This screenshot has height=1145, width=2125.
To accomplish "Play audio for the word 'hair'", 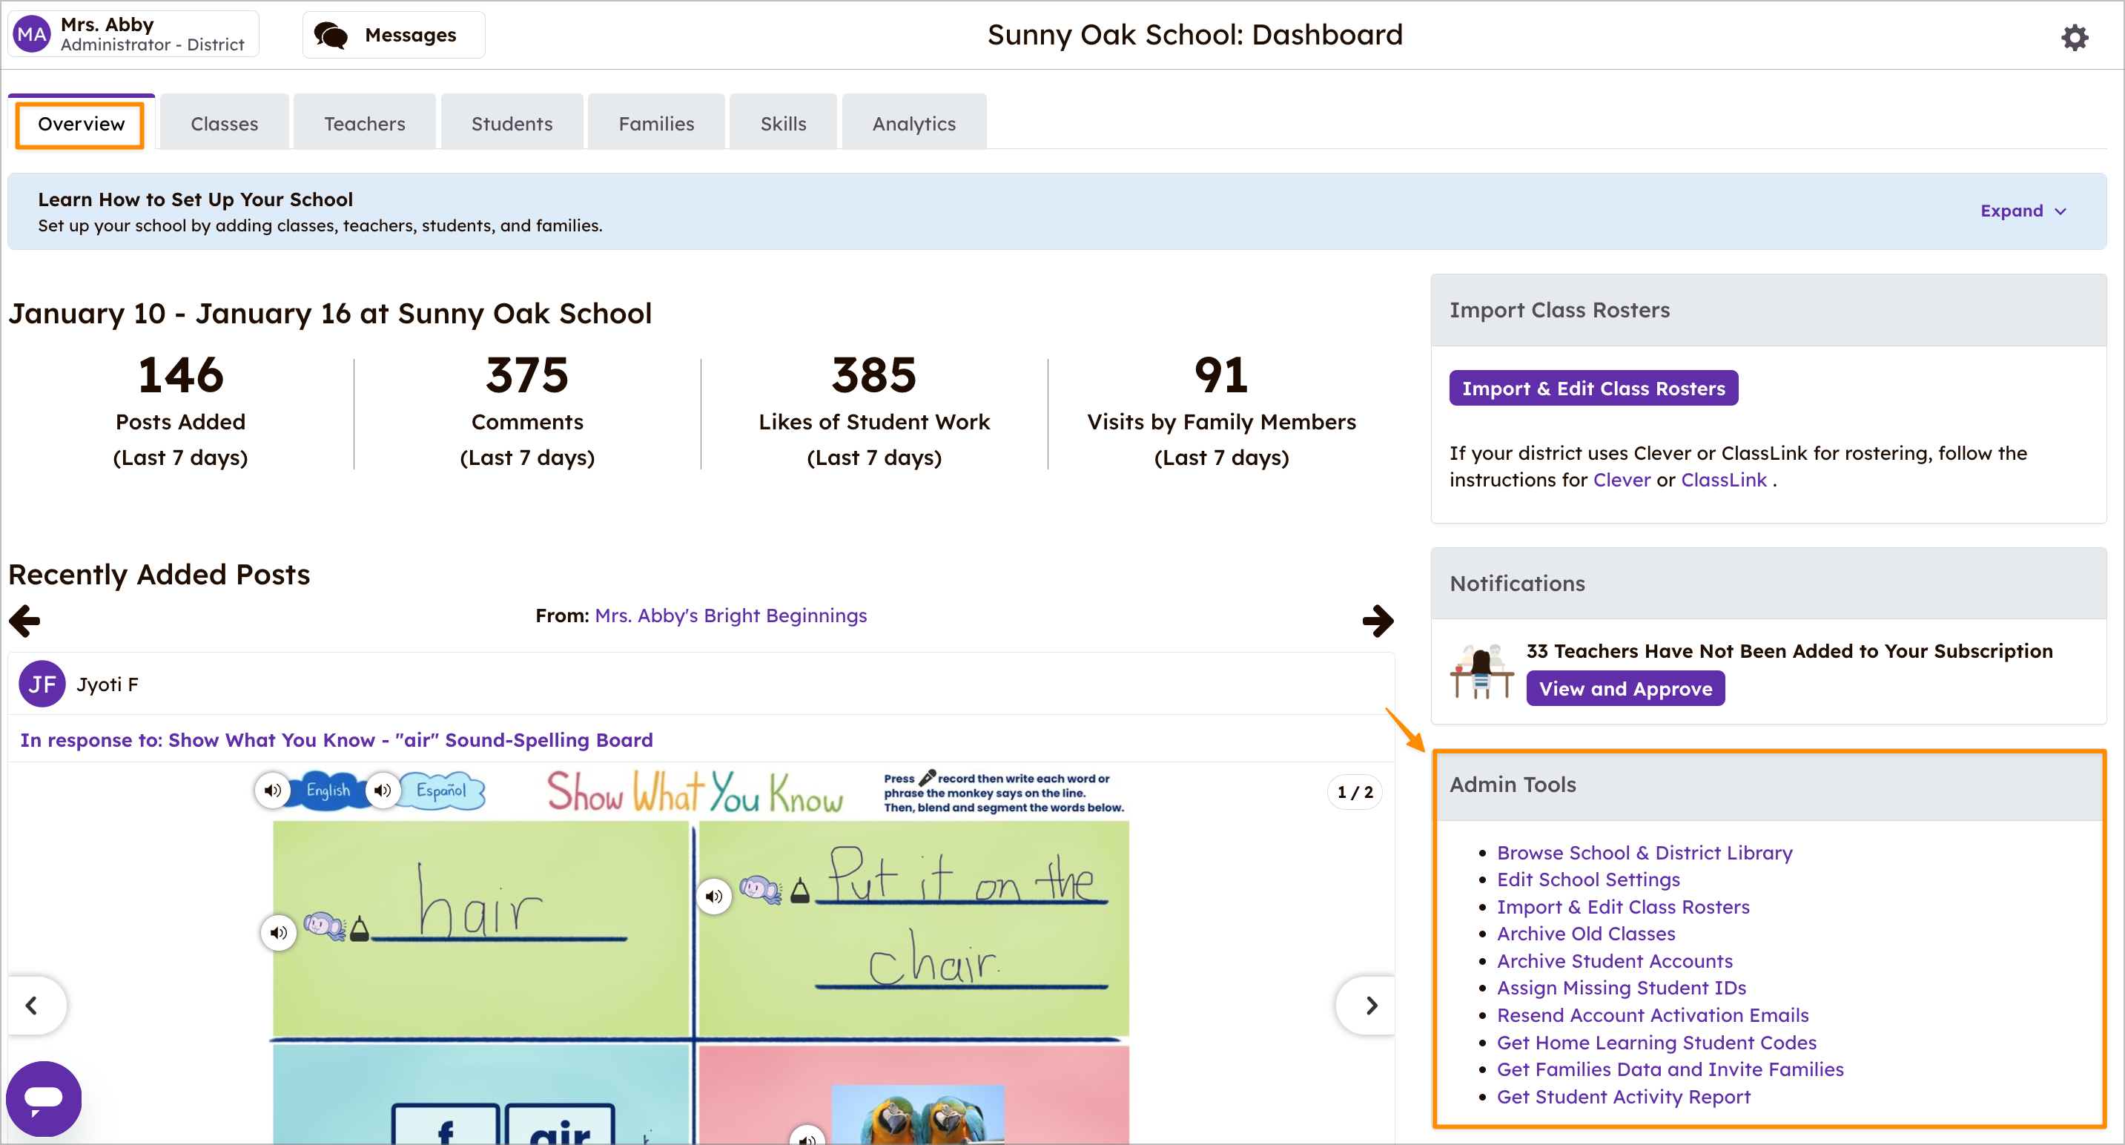I will (x=278, y=932).
